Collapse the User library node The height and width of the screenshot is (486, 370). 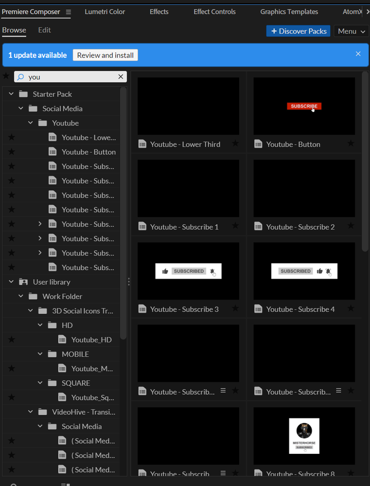pyautogui.click(x=11, y=282)
